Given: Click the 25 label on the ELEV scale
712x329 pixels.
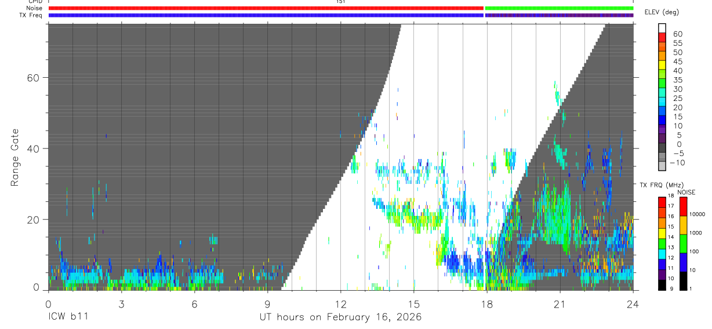Looking at the screenshot, I should click(x=677, y=98).
